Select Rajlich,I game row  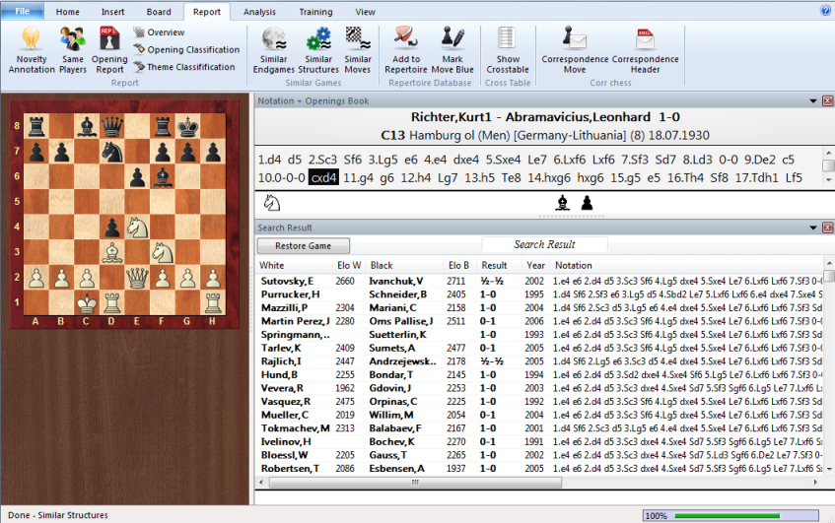click(x=540, y=361)
